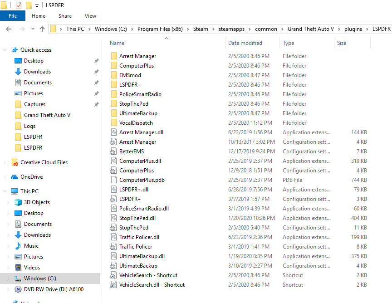Open the recent locations dropdown arrow
This screenshot has height=303, width=392.
click(33, 29)
